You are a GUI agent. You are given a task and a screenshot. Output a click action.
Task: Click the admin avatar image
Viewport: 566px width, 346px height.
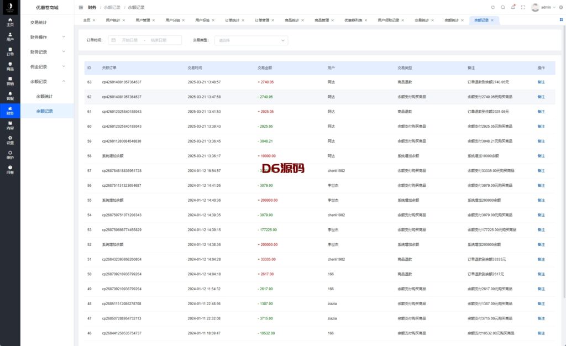pos(535,7)
